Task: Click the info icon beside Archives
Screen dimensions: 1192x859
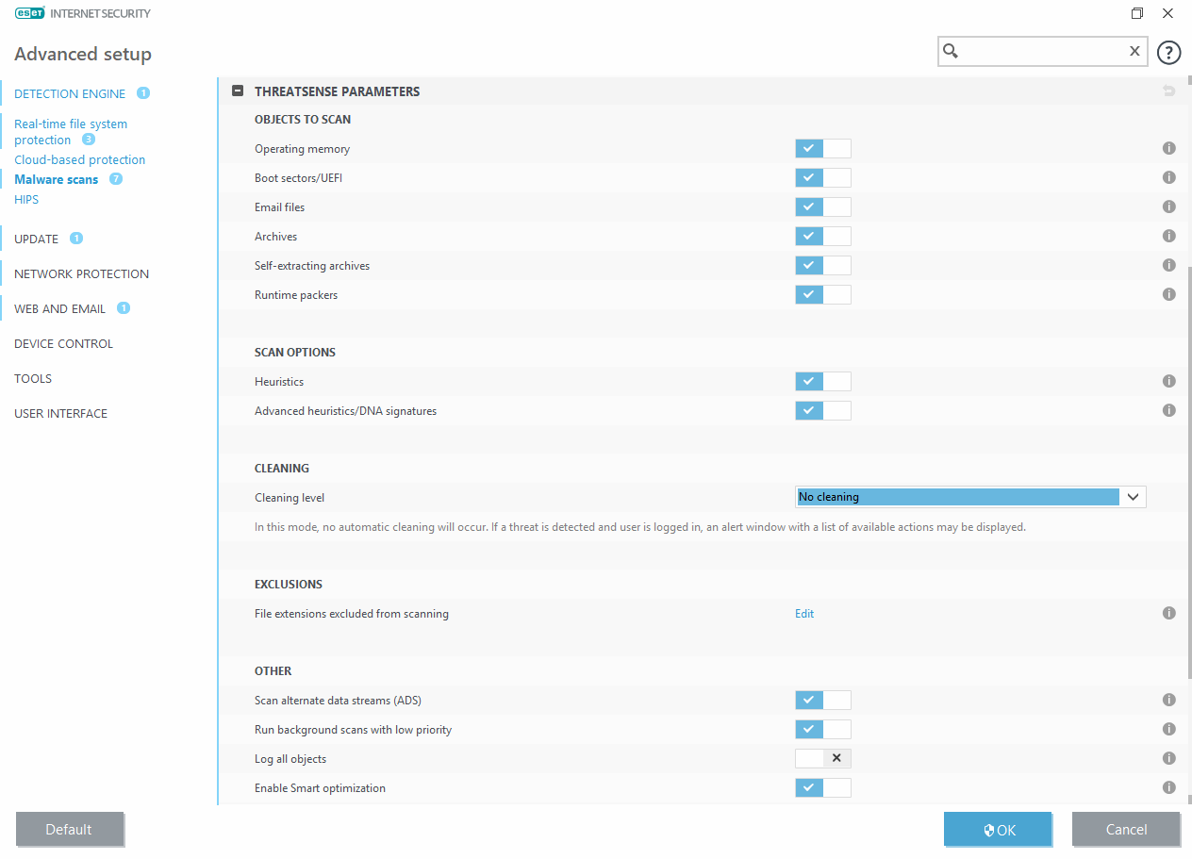Action: click(x=1168, y=236)
